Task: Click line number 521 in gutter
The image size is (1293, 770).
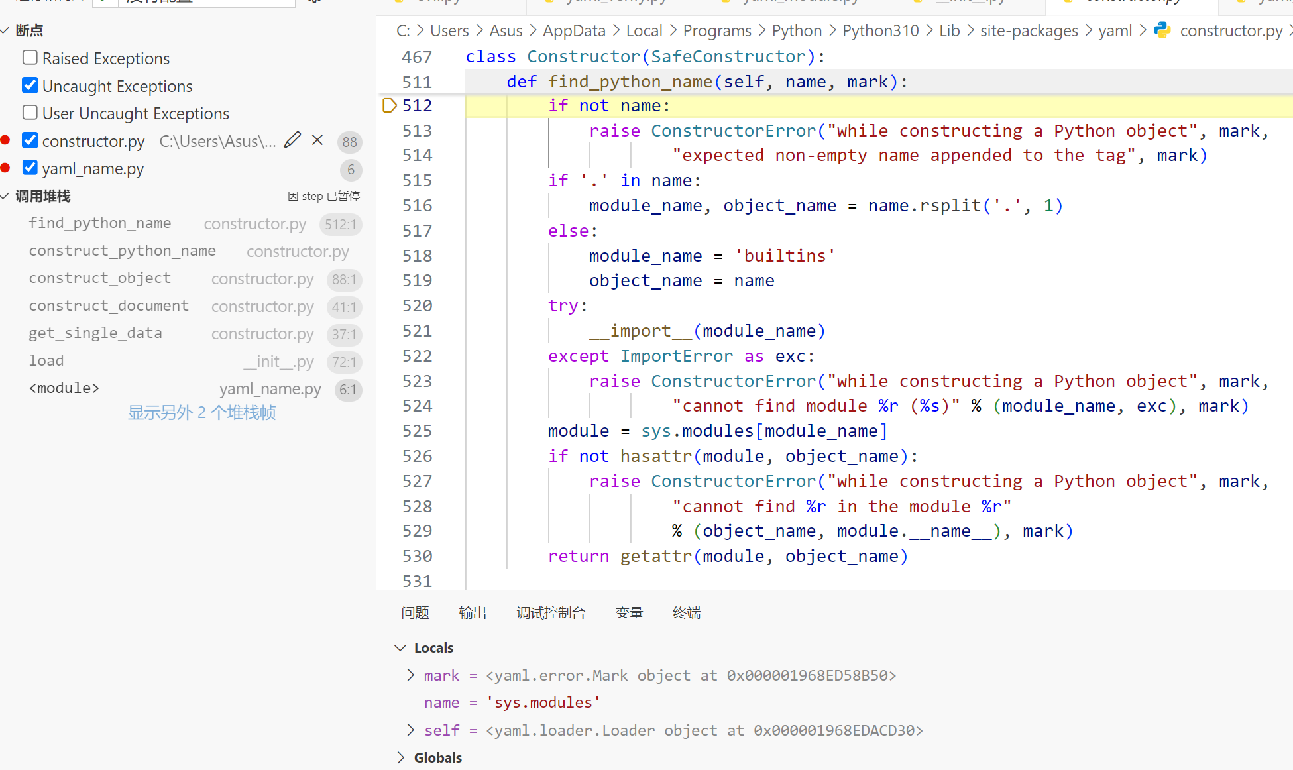Action: point(417,331)
